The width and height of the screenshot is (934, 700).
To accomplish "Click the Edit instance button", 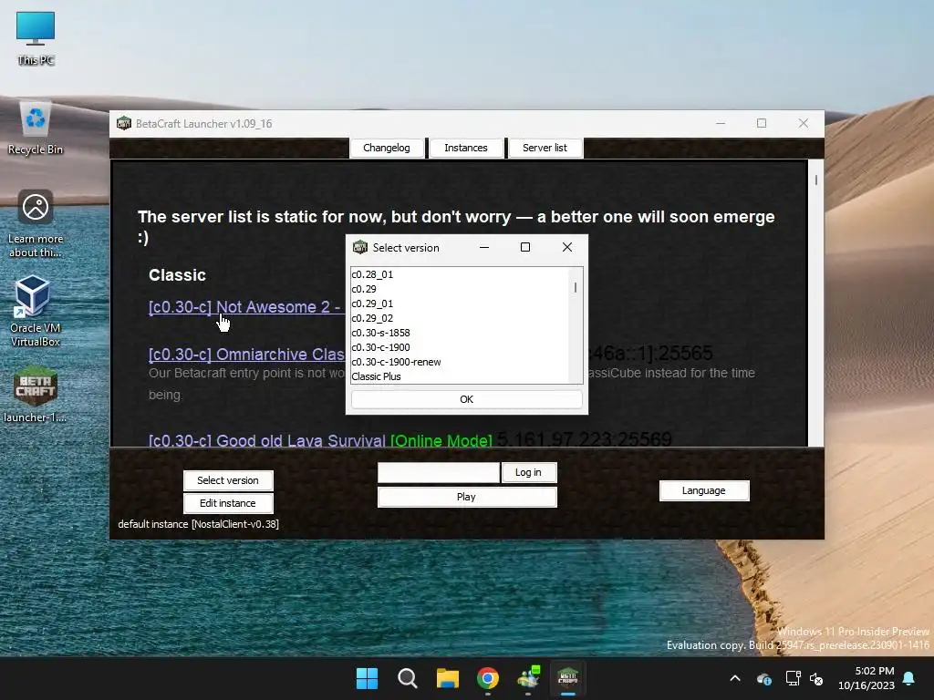I will point(228,503).
